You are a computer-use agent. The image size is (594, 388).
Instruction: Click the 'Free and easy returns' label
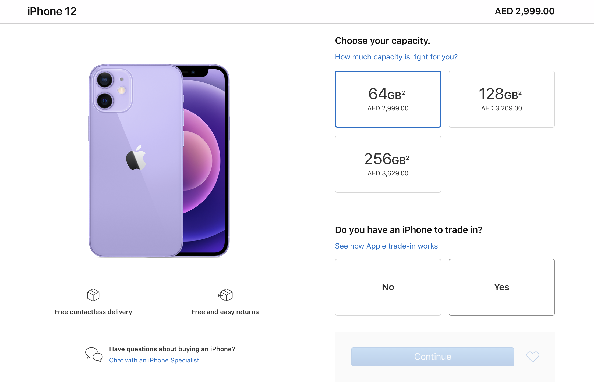[225, 312]
